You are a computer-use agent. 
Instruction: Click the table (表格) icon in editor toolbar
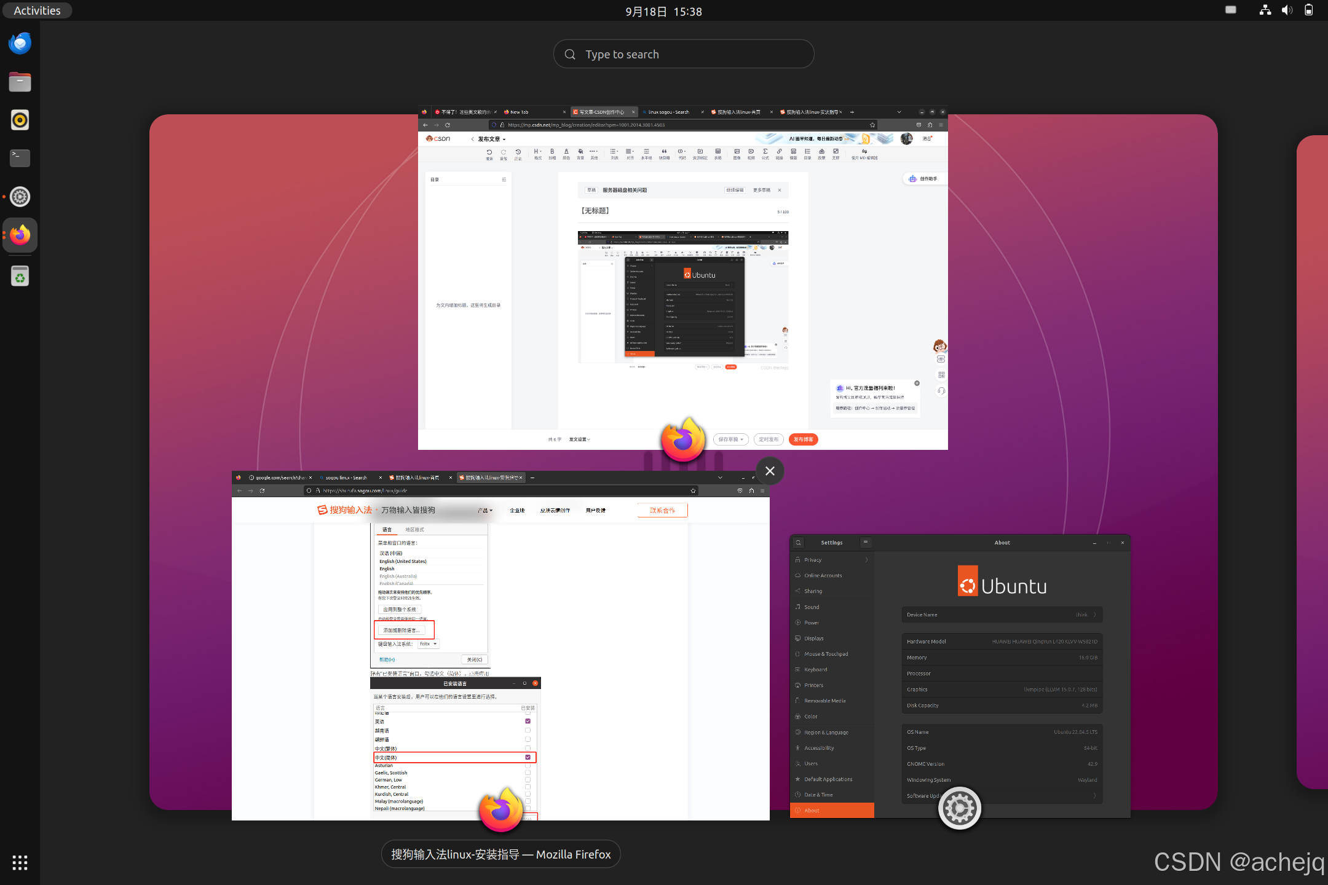(717, 152)
